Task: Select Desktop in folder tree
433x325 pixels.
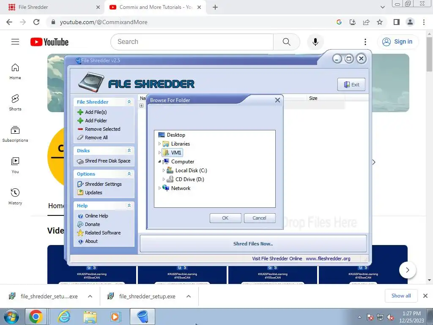Action: point(172,135)
